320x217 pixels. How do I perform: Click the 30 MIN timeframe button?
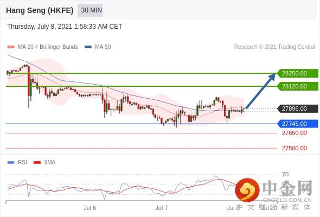(90, 10)
